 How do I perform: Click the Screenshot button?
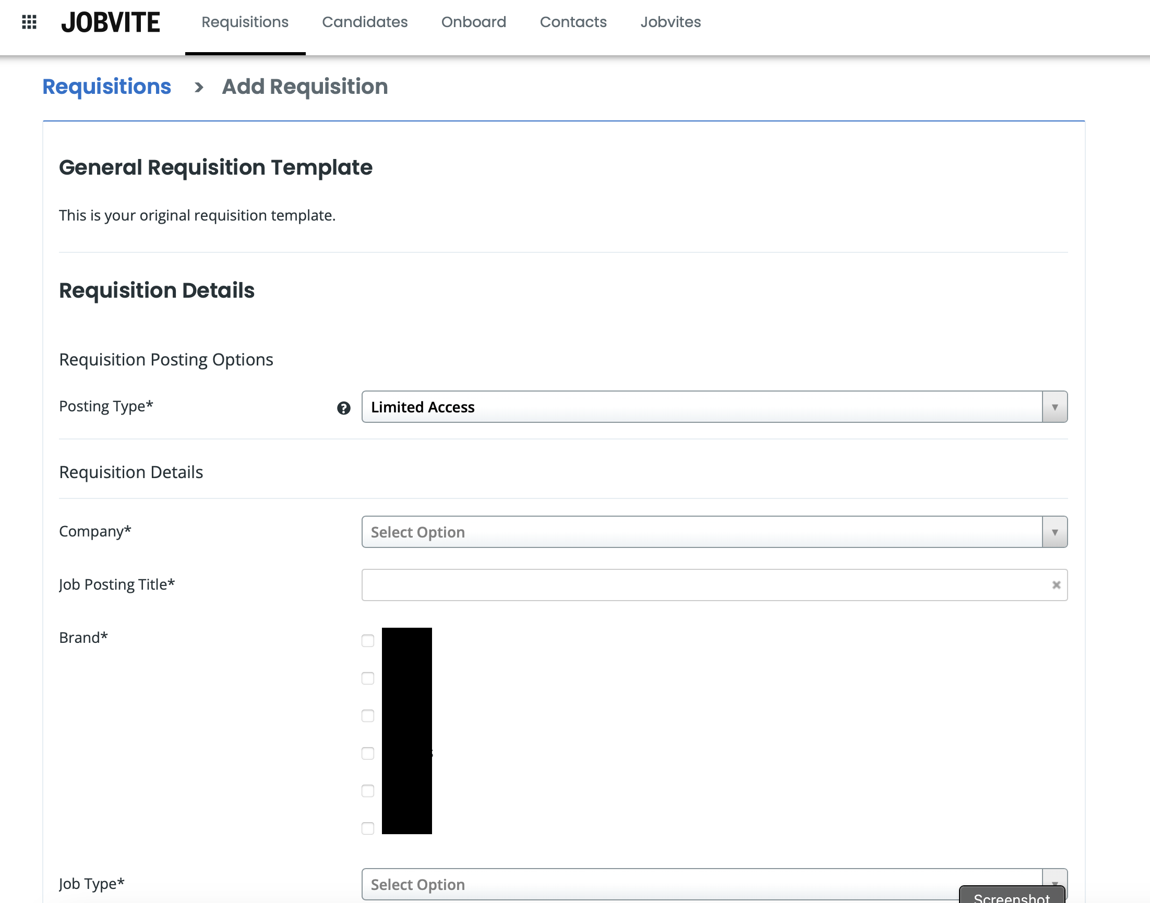(1011, 897)
